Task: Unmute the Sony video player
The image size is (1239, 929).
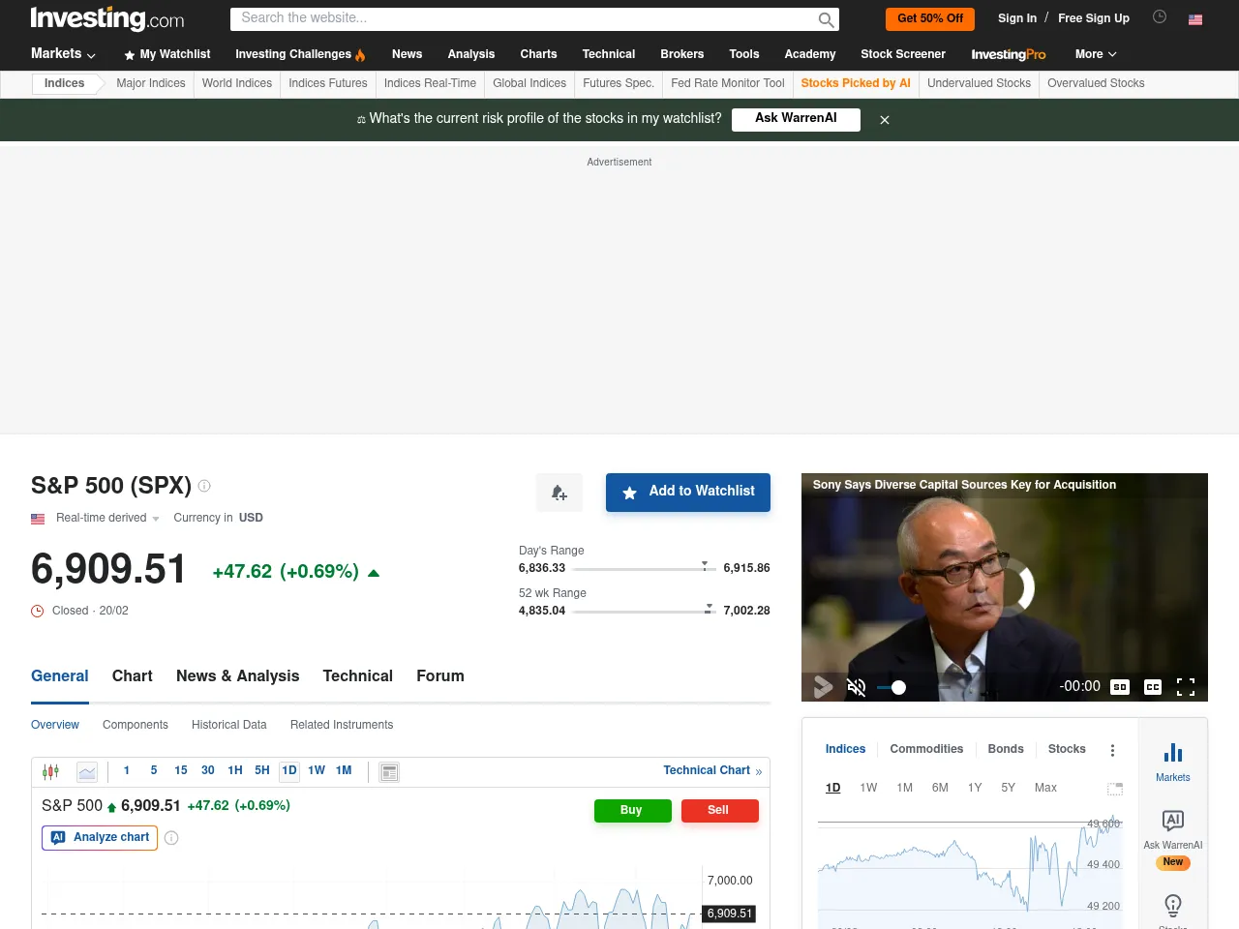Action: [856, 686]
